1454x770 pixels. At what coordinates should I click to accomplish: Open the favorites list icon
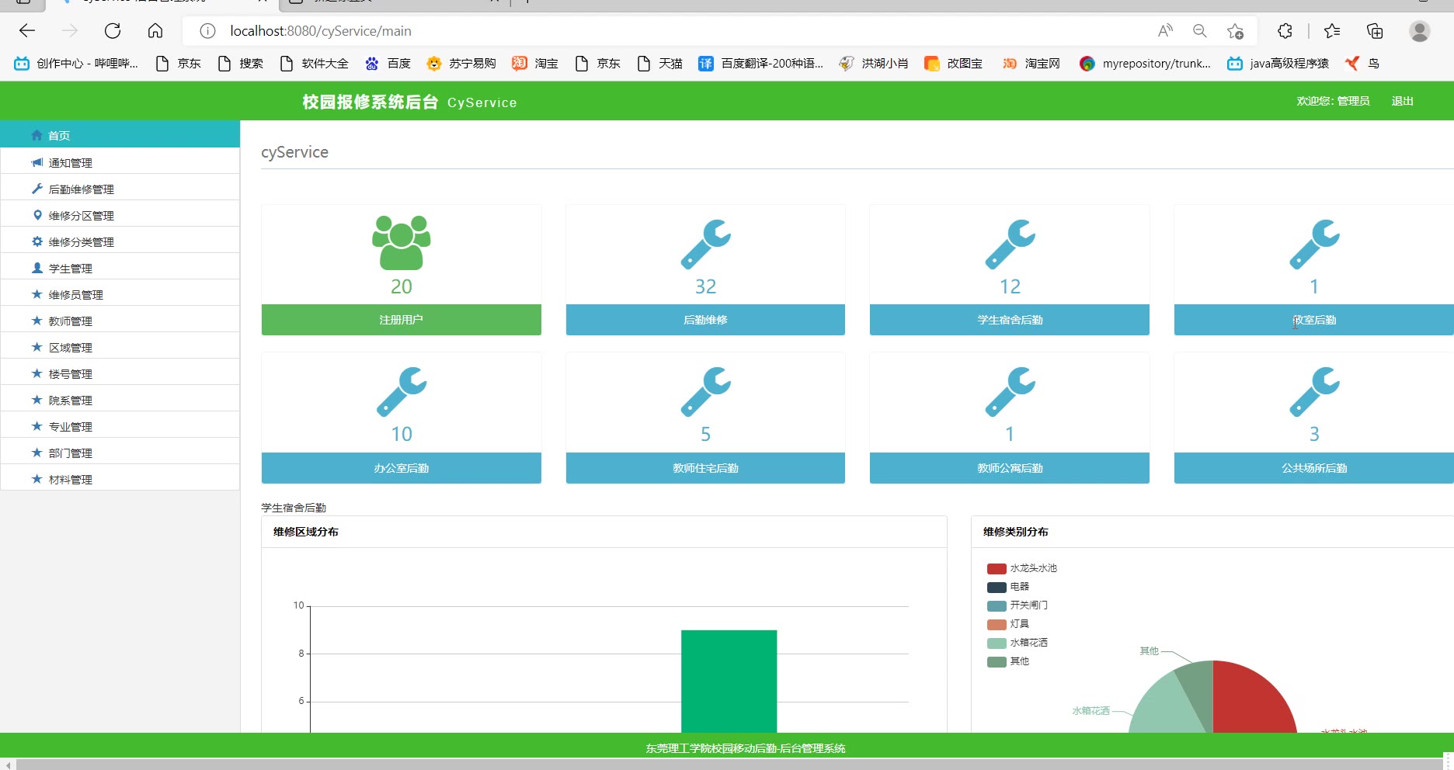pos(1332,31)
